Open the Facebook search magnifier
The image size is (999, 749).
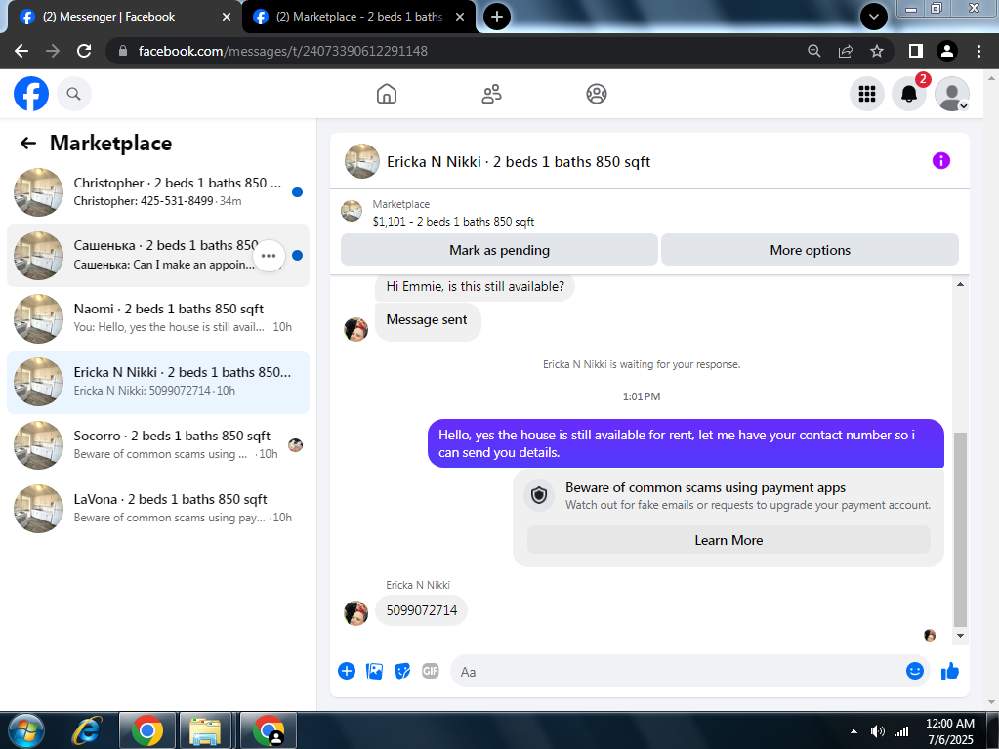74,94
